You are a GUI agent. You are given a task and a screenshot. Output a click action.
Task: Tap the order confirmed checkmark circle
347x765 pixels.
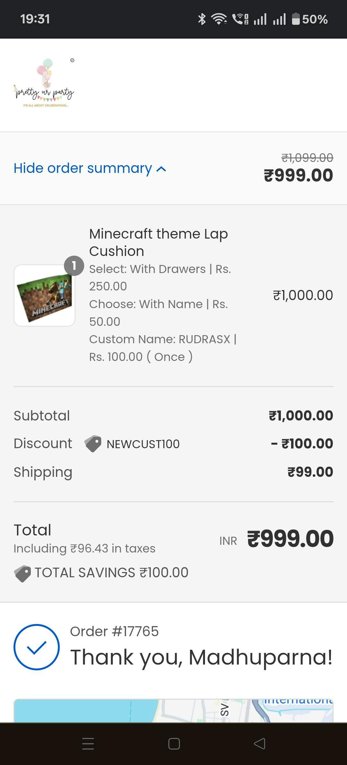click(x=37, y=647)
